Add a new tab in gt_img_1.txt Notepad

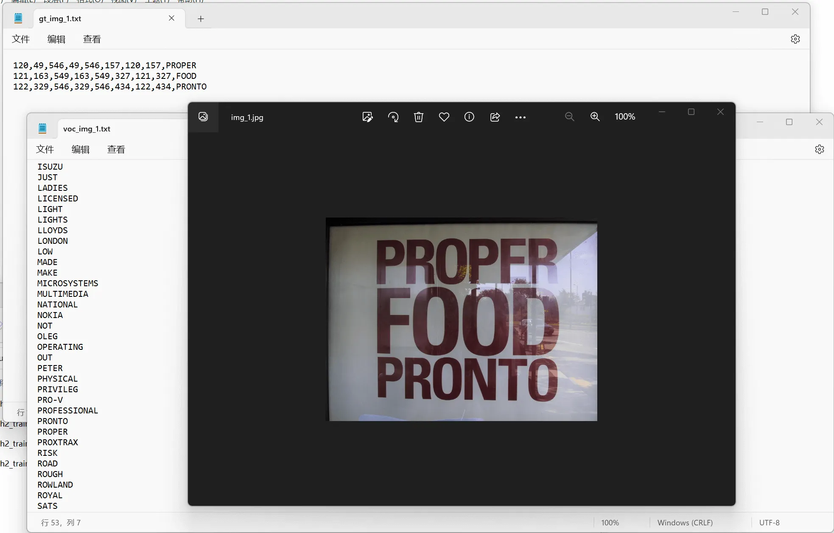pyautogui.click(x=201, y=19)
